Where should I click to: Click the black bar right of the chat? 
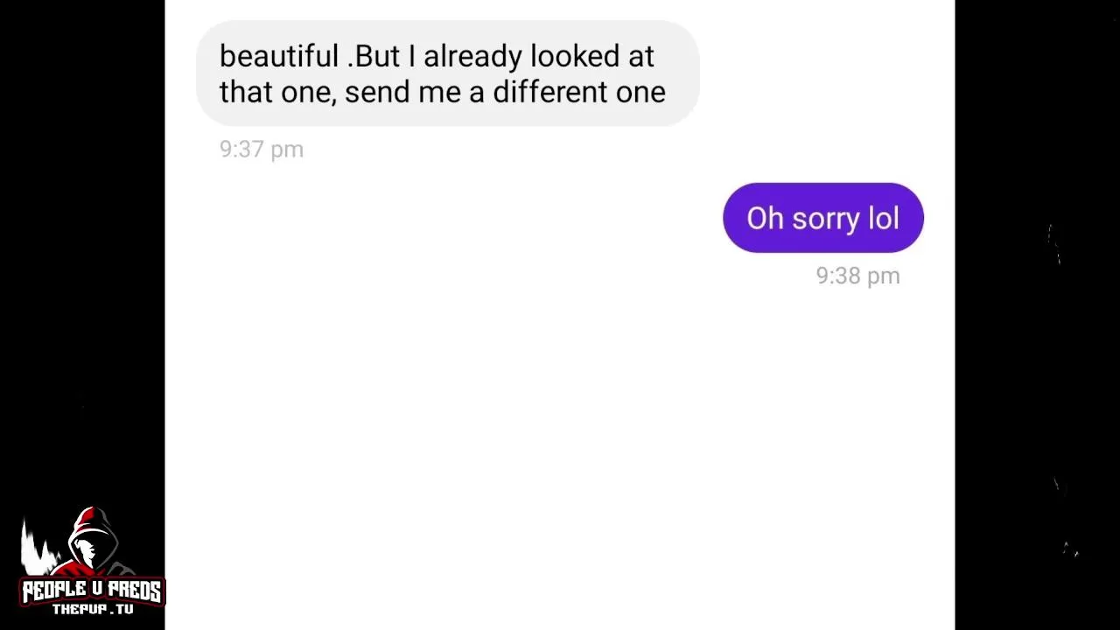click(x=1037, y=350)
